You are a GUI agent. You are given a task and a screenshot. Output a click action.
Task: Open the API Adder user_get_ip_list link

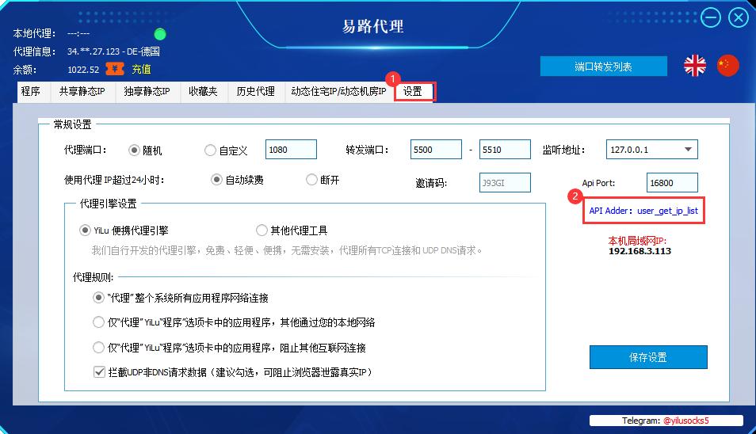pyautogui.click(x=643, y=211)
